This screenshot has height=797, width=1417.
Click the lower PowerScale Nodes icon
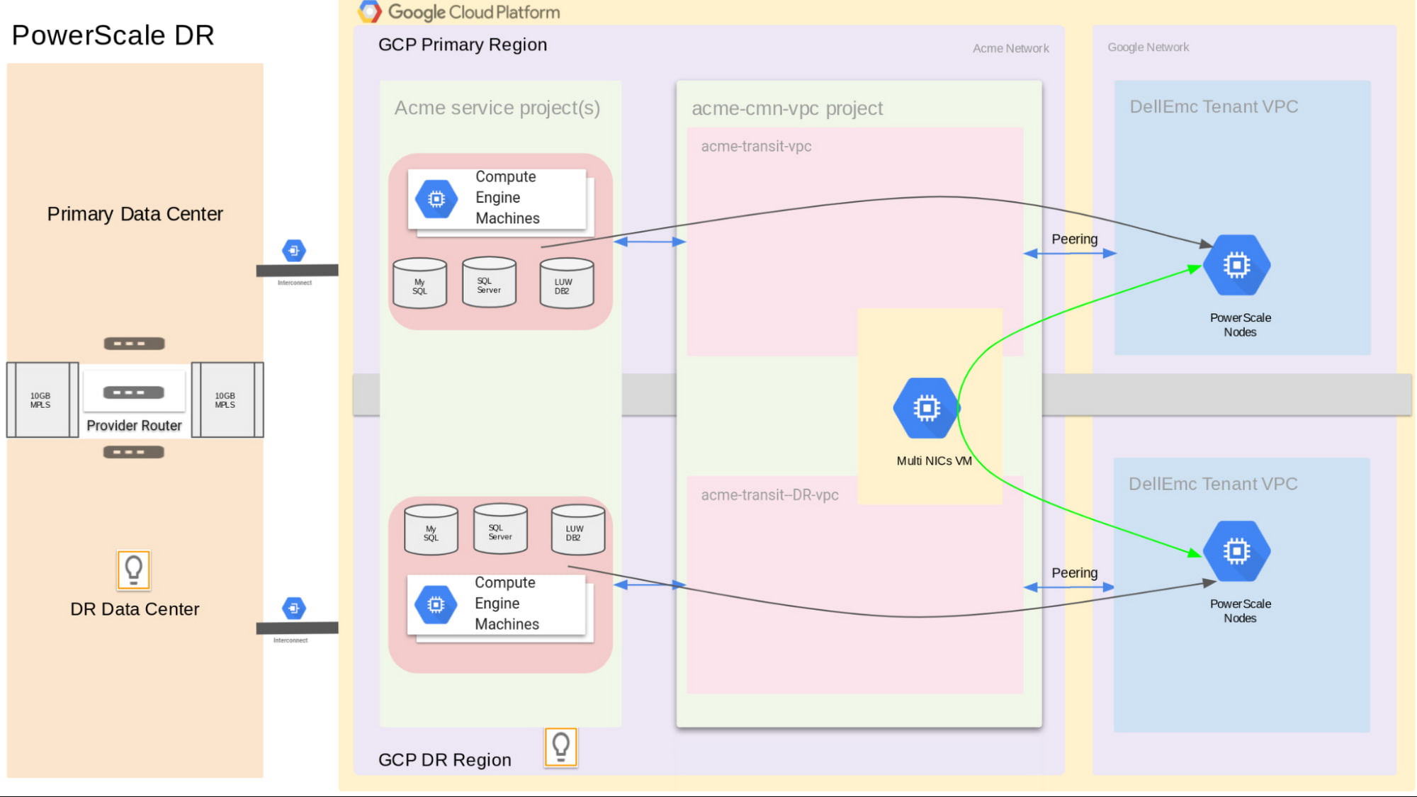pos(1237,551)
